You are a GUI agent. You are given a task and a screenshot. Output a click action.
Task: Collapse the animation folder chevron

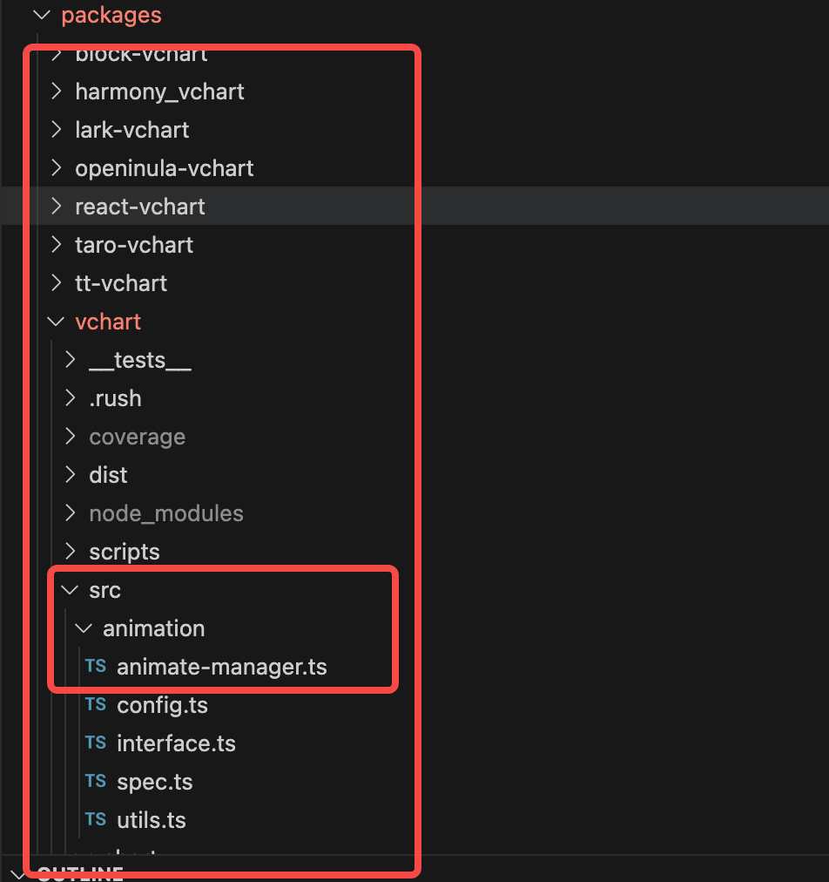tap(84, 628)
